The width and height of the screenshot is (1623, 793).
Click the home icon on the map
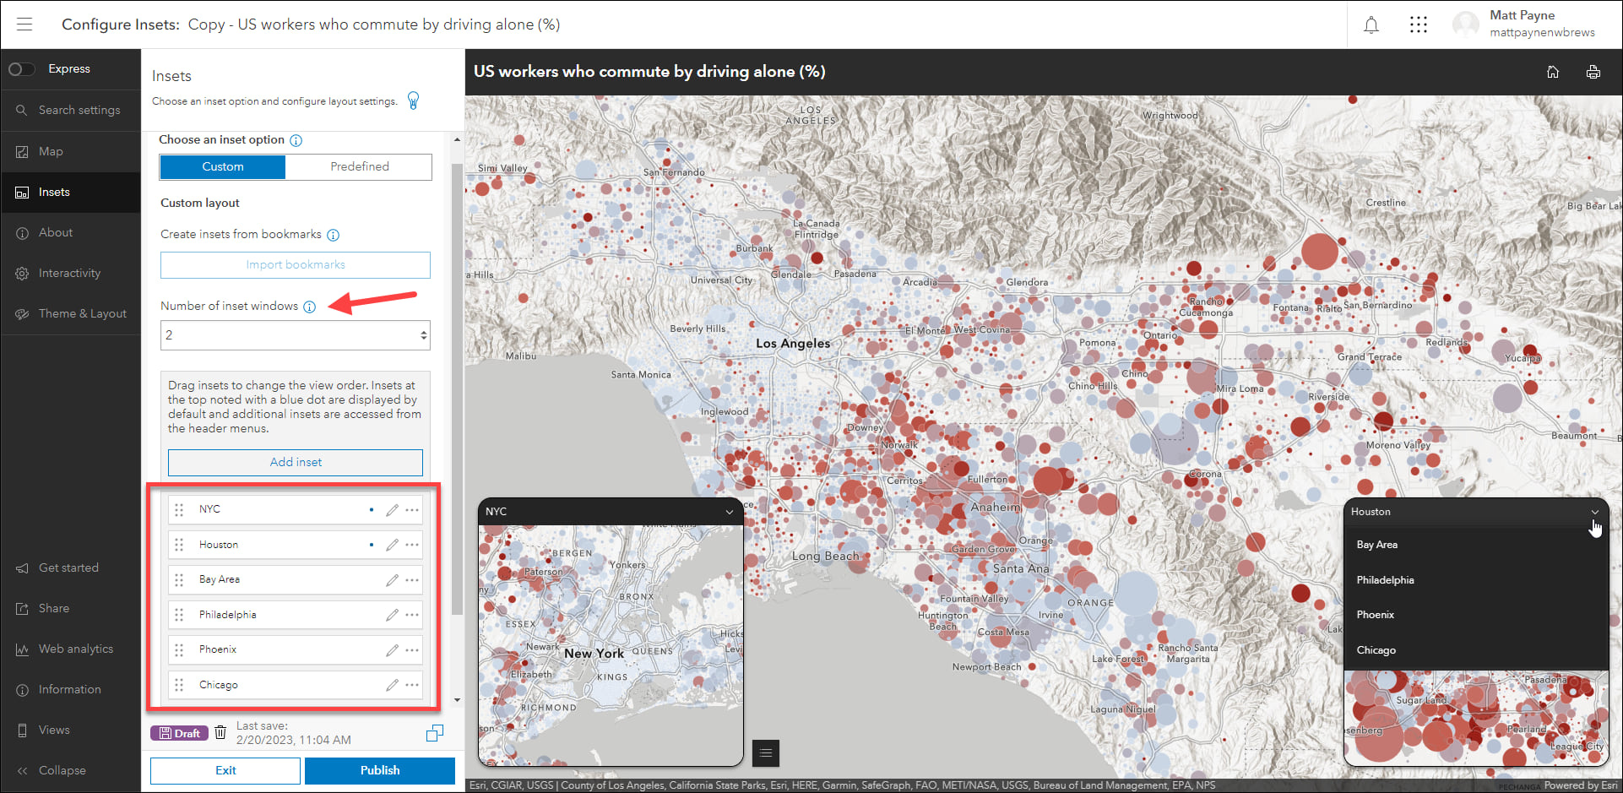tap(1553, 72)
